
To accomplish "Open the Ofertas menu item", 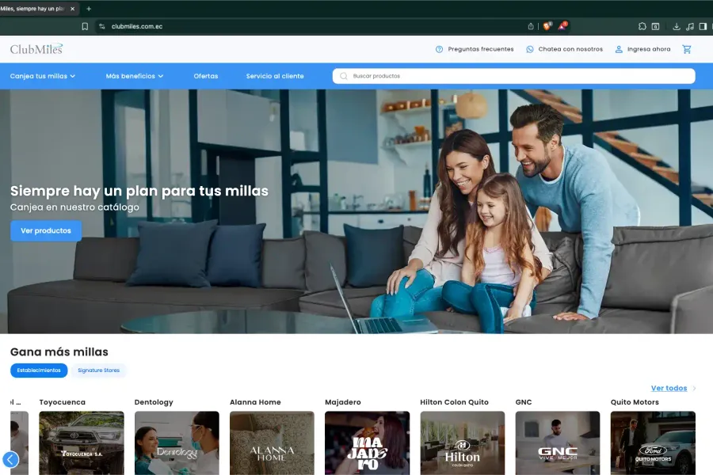I will click(206, 76).
